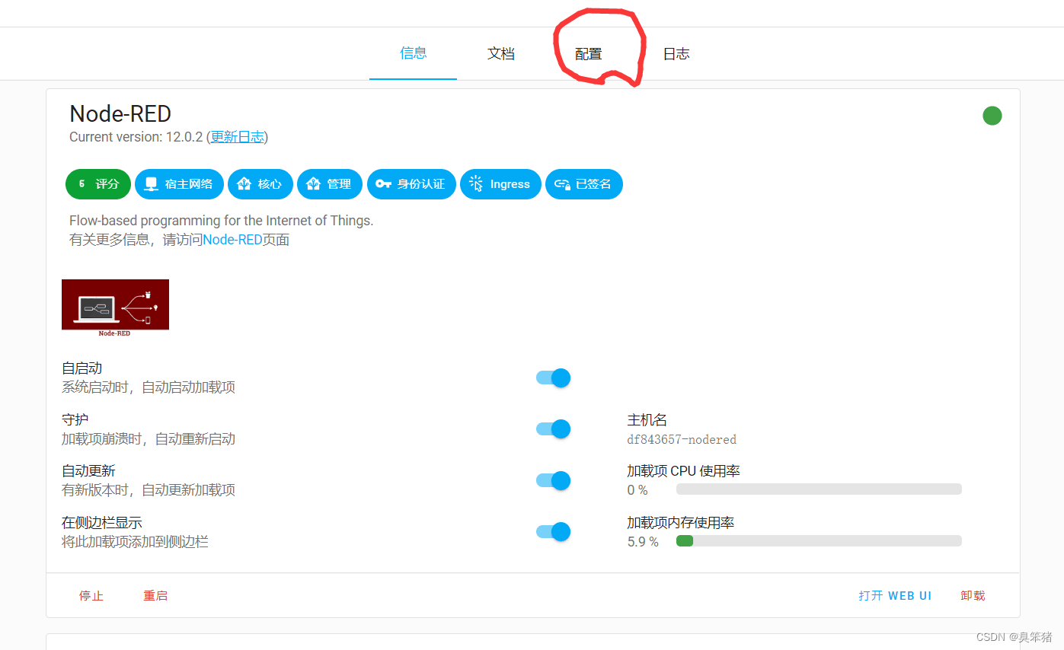Open the 更新日志 changelog link
This screenshot has width=1064, height=650.
tap(237, 137)
